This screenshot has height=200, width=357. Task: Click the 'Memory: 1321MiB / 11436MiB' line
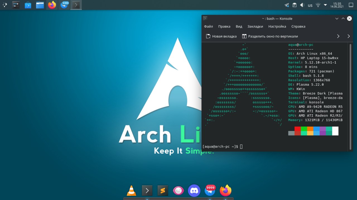[315, 120]
